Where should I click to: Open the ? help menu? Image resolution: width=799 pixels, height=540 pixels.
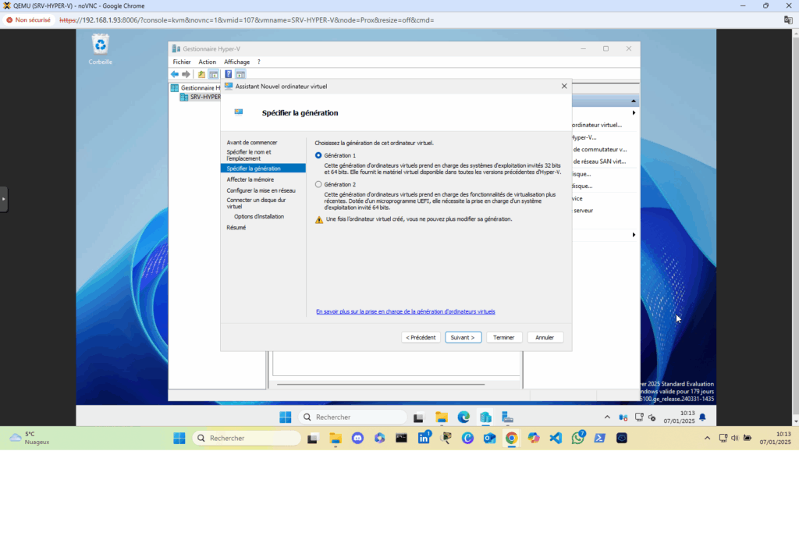click(259, 62)
